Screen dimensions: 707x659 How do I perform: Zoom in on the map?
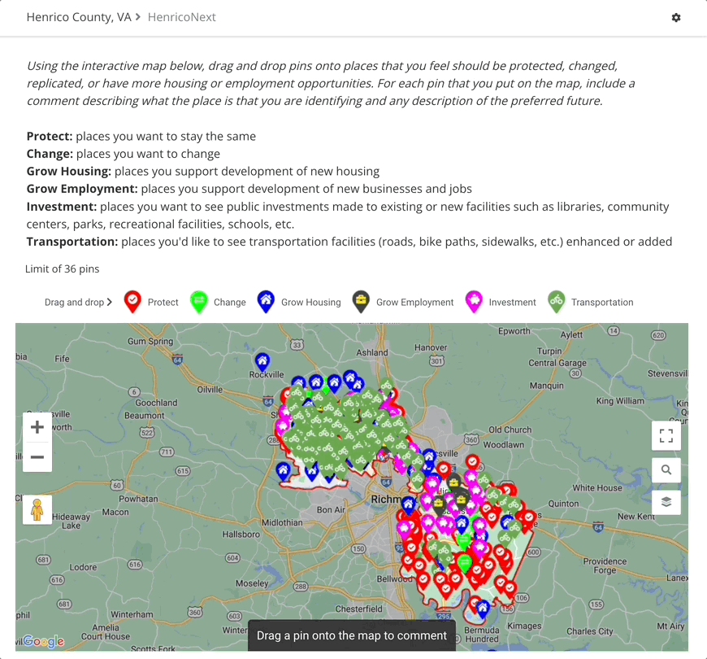coord(37,427)
